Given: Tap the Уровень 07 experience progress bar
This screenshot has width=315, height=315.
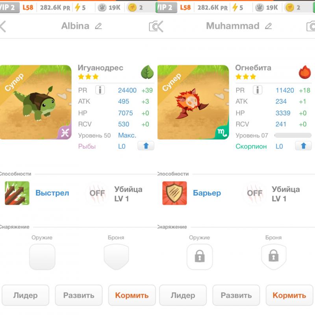Looking at the screenshot, I should 293,135.
